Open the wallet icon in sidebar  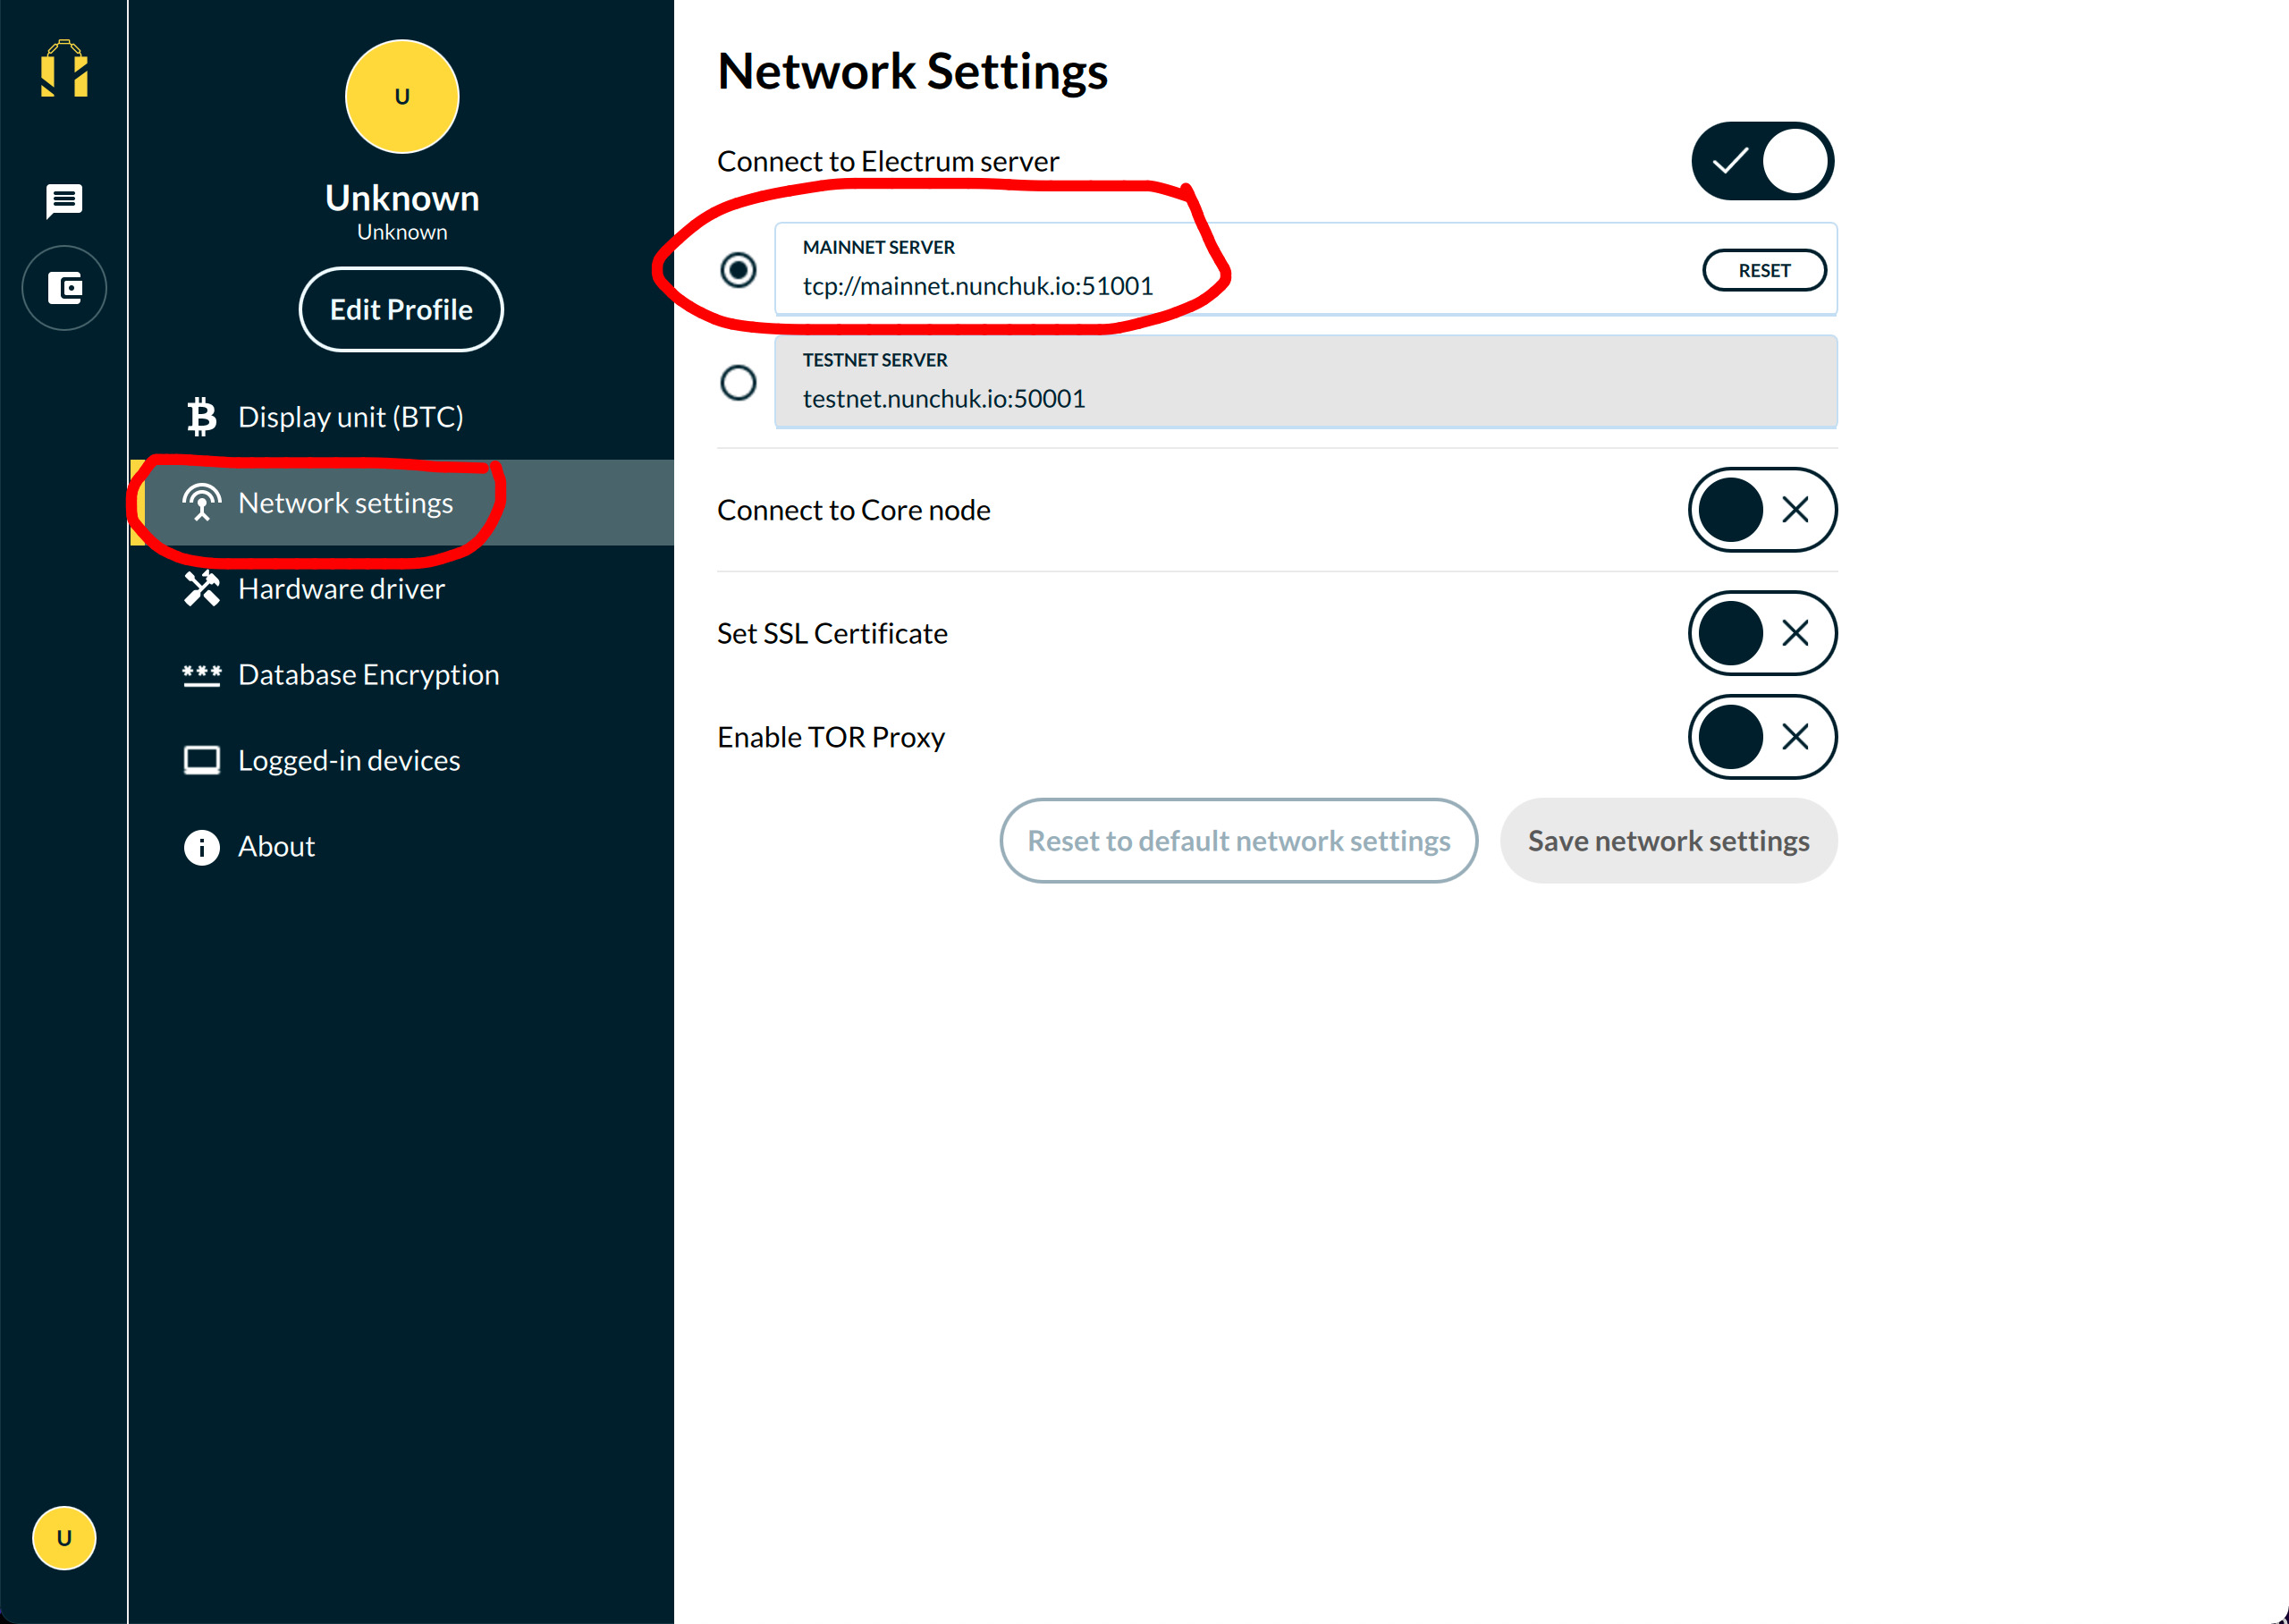tap(64, 288)
